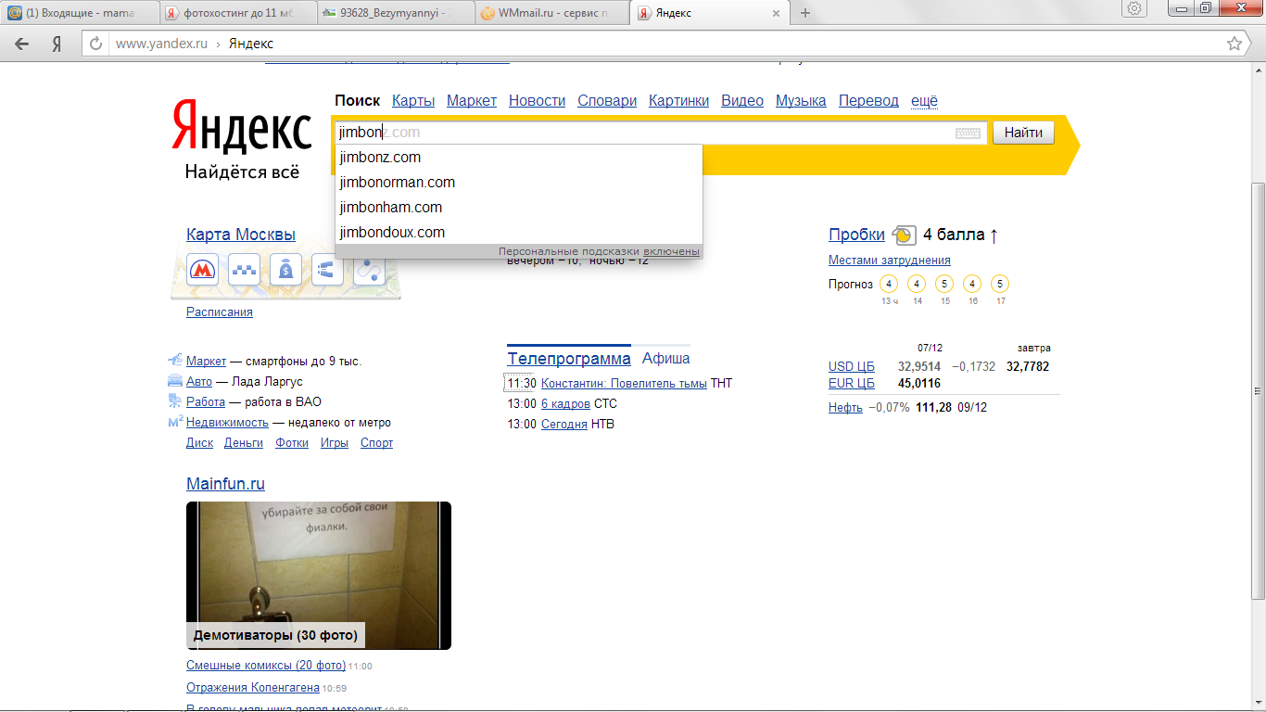Screen dimensions: 1266x712
Task: Open Карты in the top navigation
Action: pyautogui.click(x=413, y=101)
